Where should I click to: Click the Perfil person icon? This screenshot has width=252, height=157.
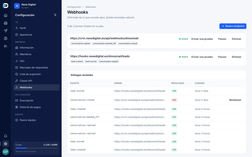coord(17,28)
